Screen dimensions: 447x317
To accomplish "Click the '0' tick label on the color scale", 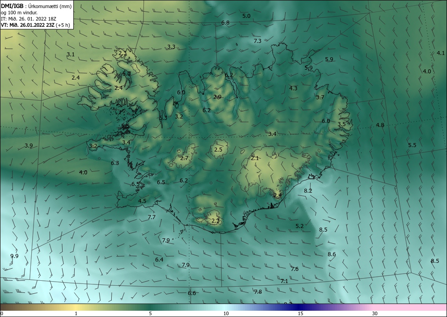I will coord(2,313).
